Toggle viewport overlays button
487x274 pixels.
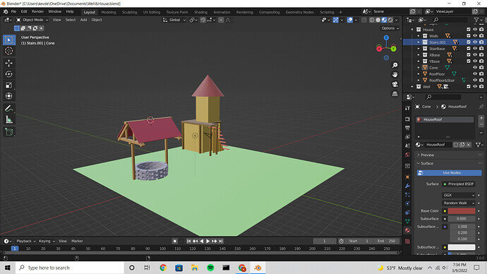[x=350, y=20]
